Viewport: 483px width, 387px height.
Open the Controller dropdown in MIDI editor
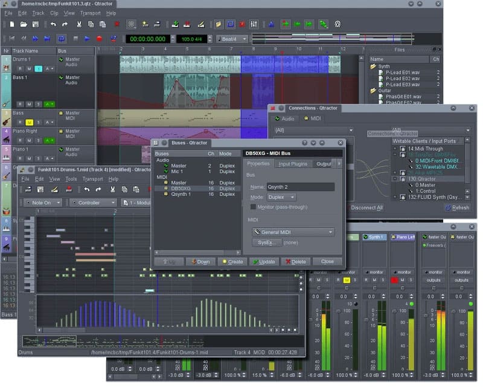(x=94, y=203)
